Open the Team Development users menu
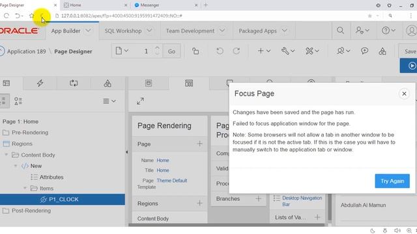Image resolution: width=417 pixels, height=234 pixels. (343, 51)
